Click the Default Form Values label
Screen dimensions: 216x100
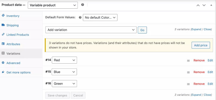pyautogui.click(x=60, y=17)
